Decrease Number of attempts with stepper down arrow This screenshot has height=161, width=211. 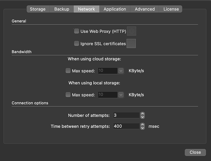(142, 117)
